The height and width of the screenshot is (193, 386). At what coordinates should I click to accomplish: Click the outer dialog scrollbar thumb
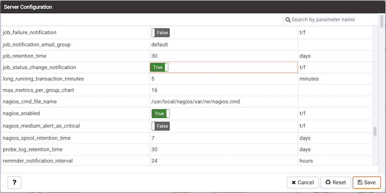[x=382, y=21]
